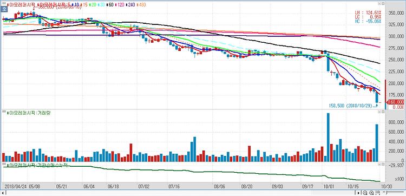Click the scrollbar right arrow button
This screenshot has height=196, width=406.
(358, 193)
